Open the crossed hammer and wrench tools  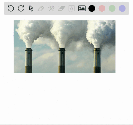click(51, 8)
